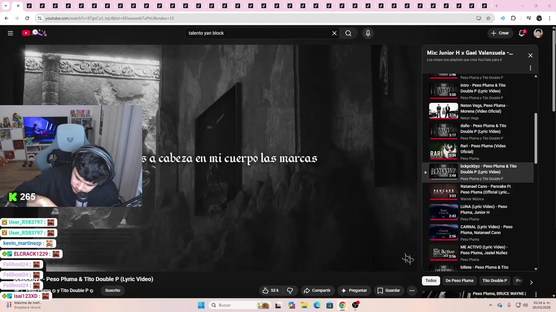Go to YouTube home via logo
Viewport: 556px width, 312px height.
pyautogui.click(x=34, y=33)
